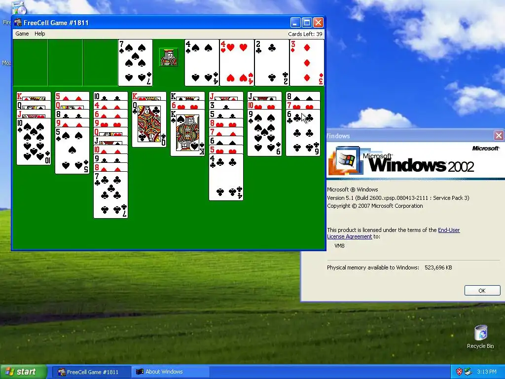505x379 pixels.
Task: Click the 6 of hearts card
Action: coord(187,105)
